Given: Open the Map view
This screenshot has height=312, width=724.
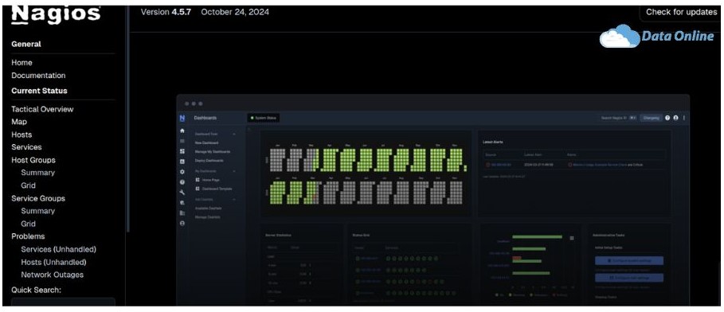Looking at the screenshot, I should coord(19,122).
